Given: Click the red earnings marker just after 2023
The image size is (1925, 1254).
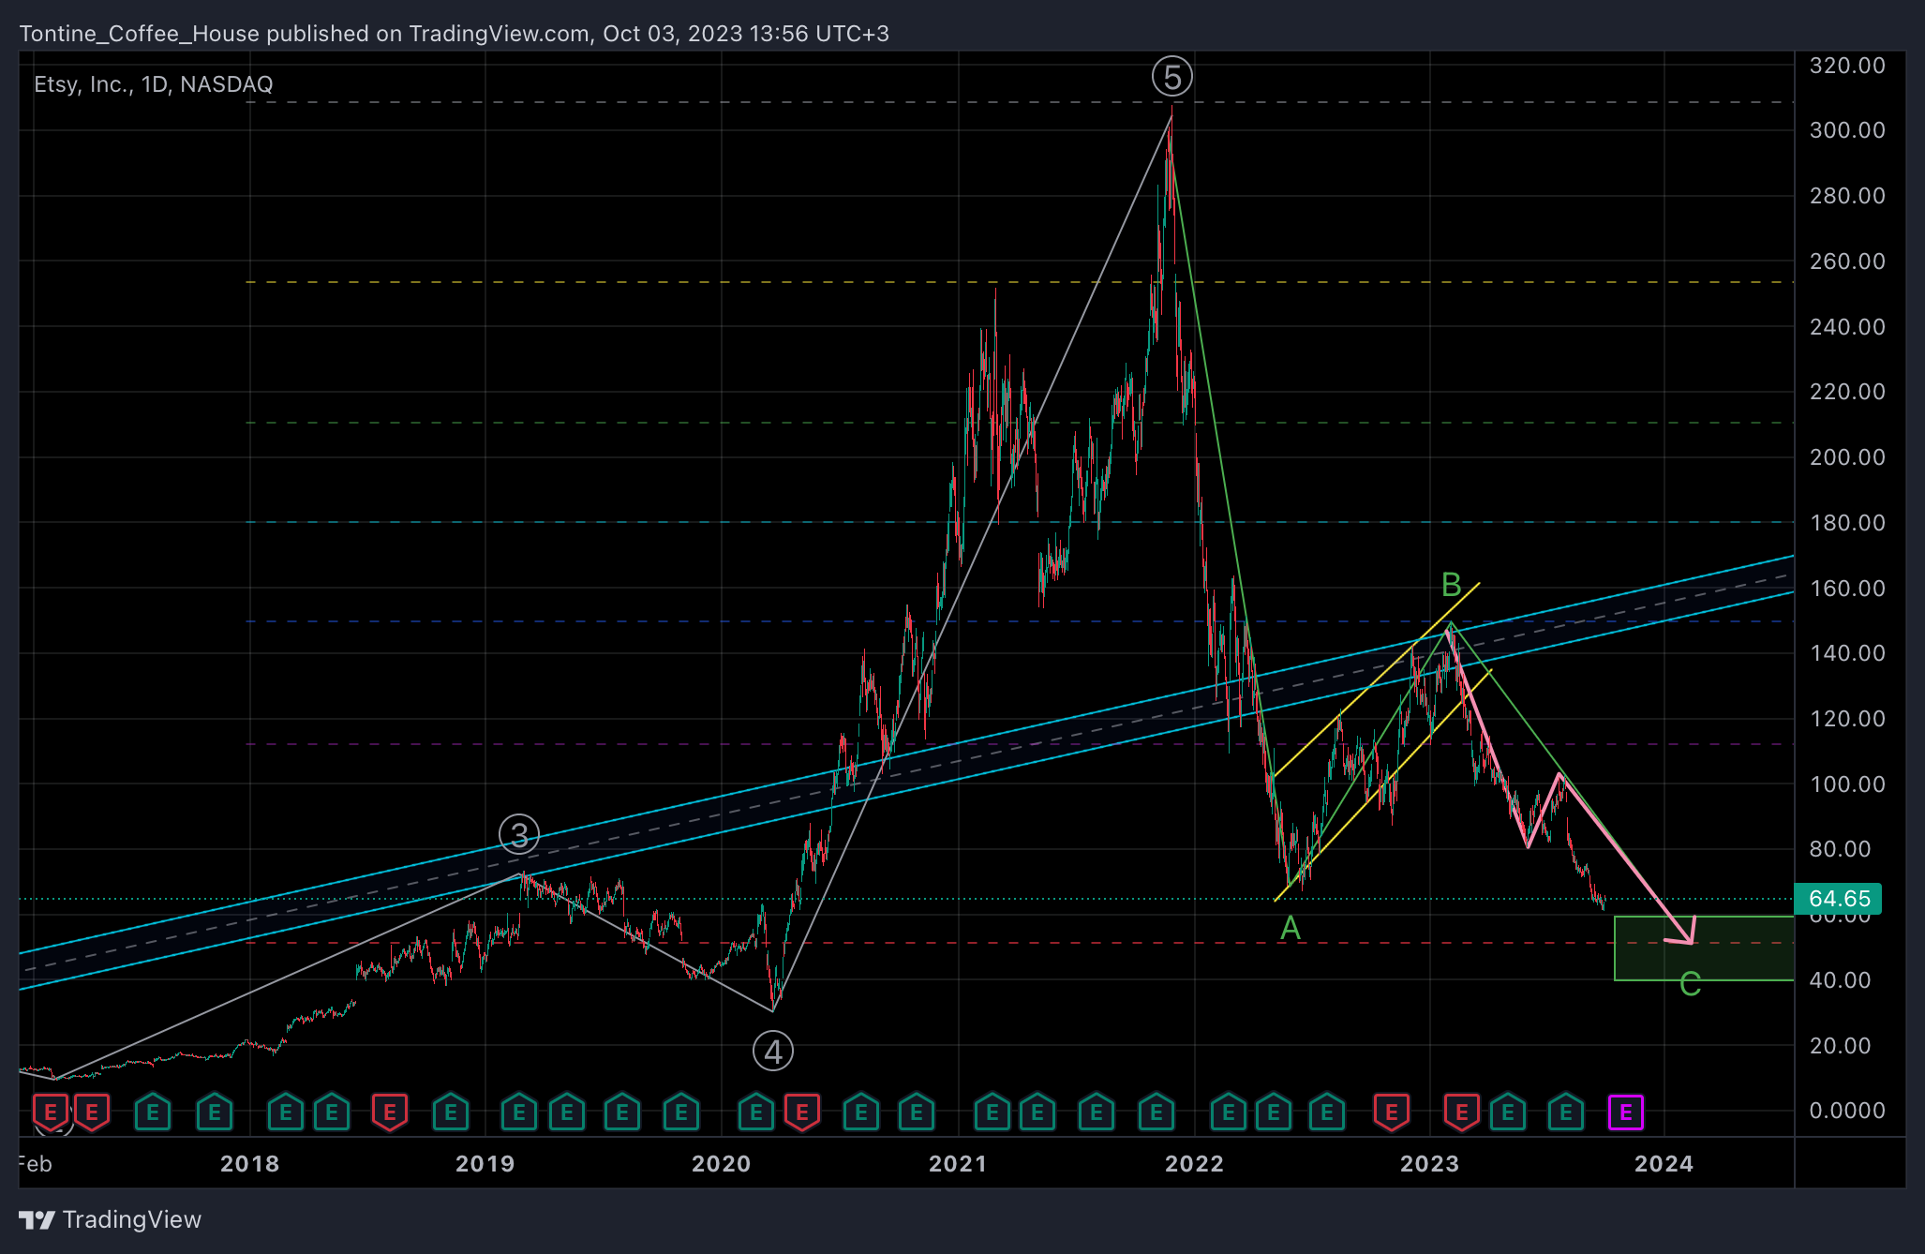Looking at the screenshot, I should (1462, 1112).
